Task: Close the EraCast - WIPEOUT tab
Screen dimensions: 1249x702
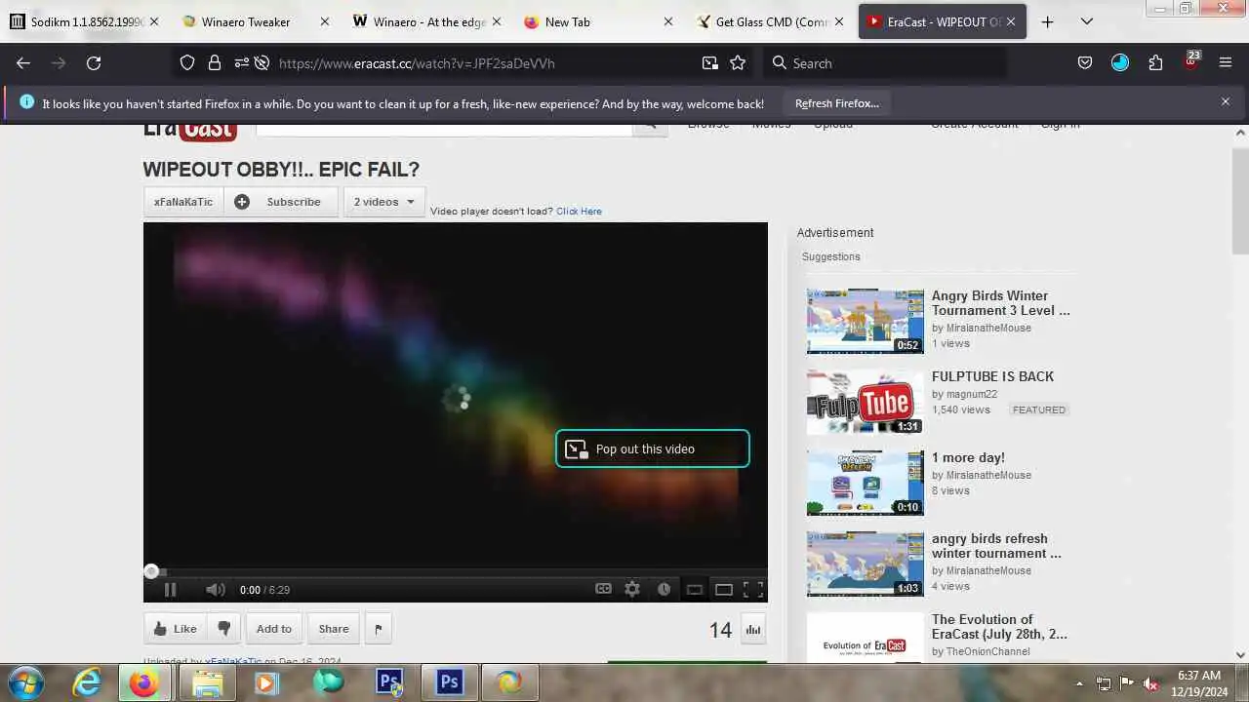Action: 1011,21
